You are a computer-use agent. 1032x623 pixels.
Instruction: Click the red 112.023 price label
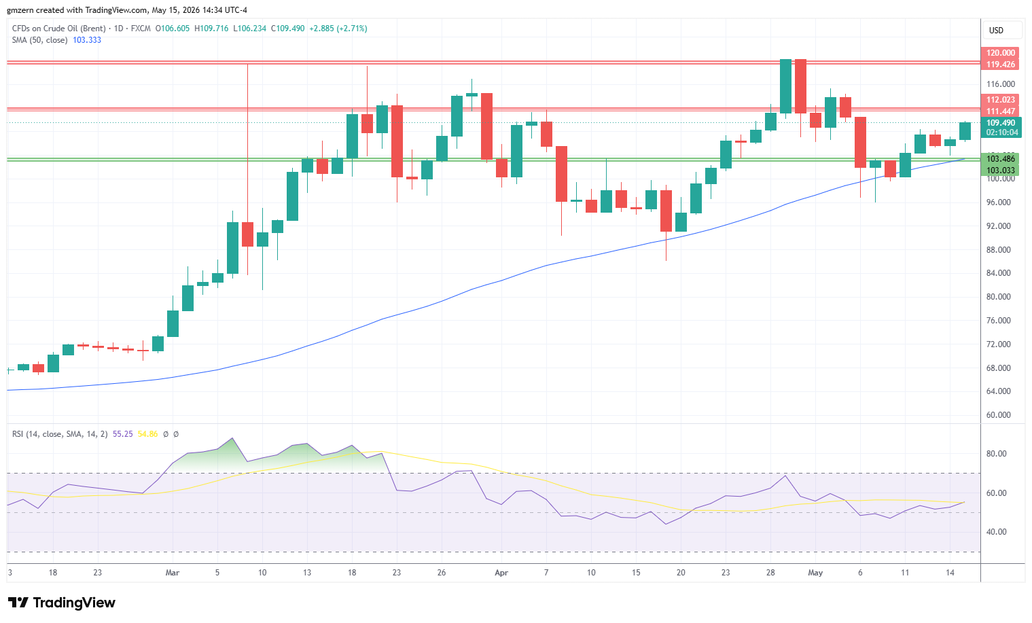click(1001, 100)
